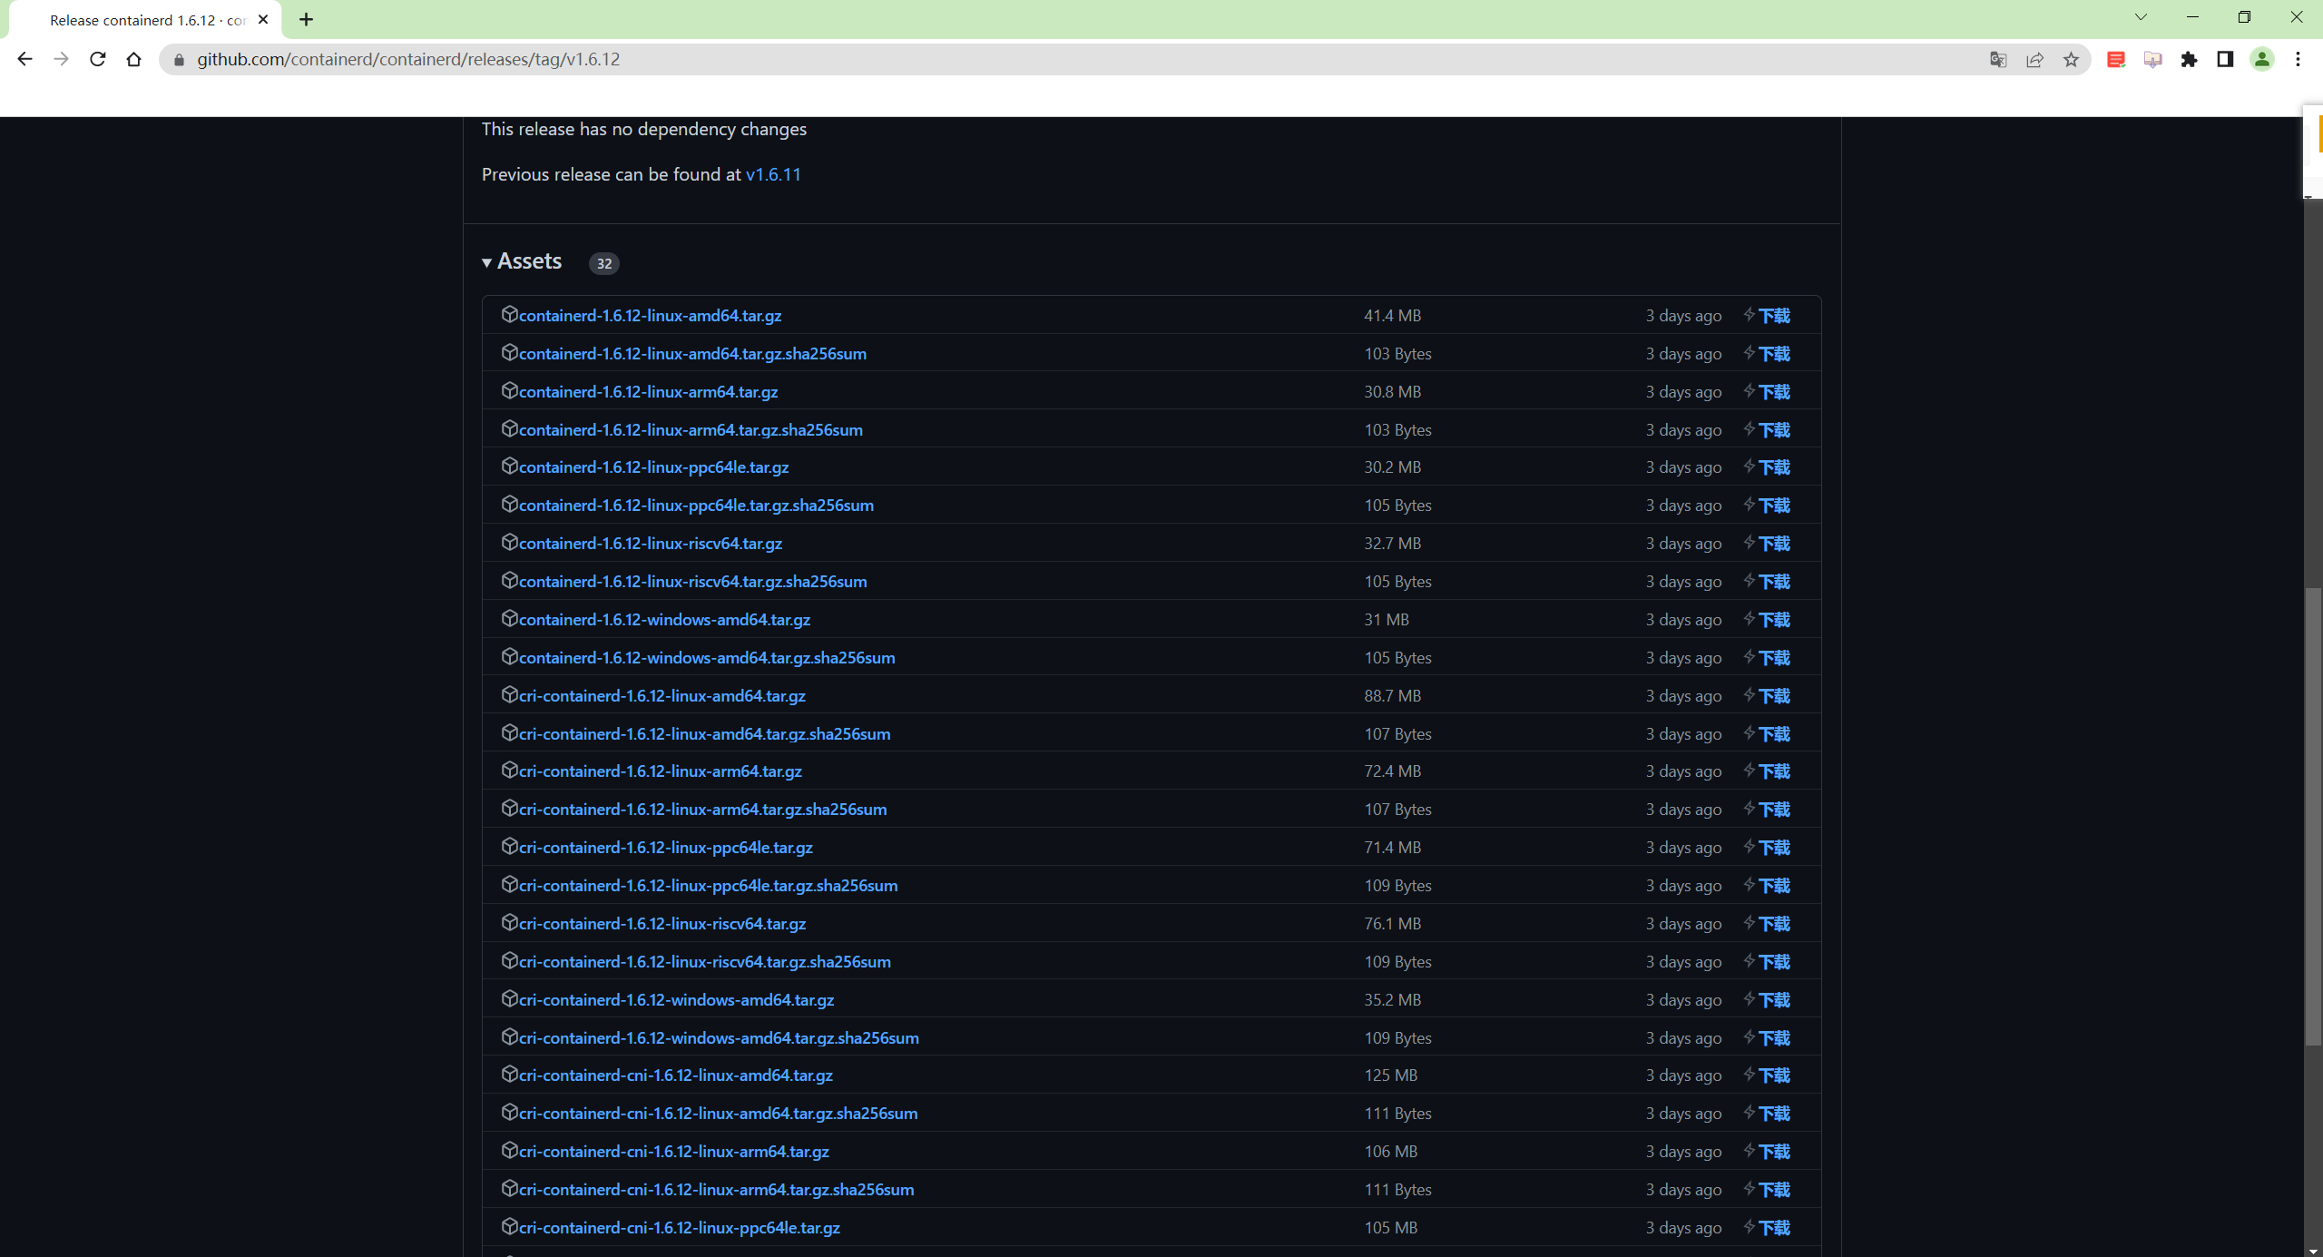Viewport: 2323px width, 1257px height.
Task: Click the Google Translate icon in address bar
Action: (1997, 59)
